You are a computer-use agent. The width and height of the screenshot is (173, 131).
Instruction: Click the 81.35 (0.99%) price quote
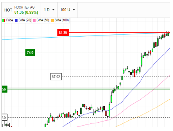[26, 12]
